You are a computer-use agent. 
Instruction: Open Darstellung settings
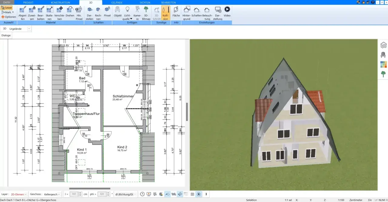click(218, 13)
